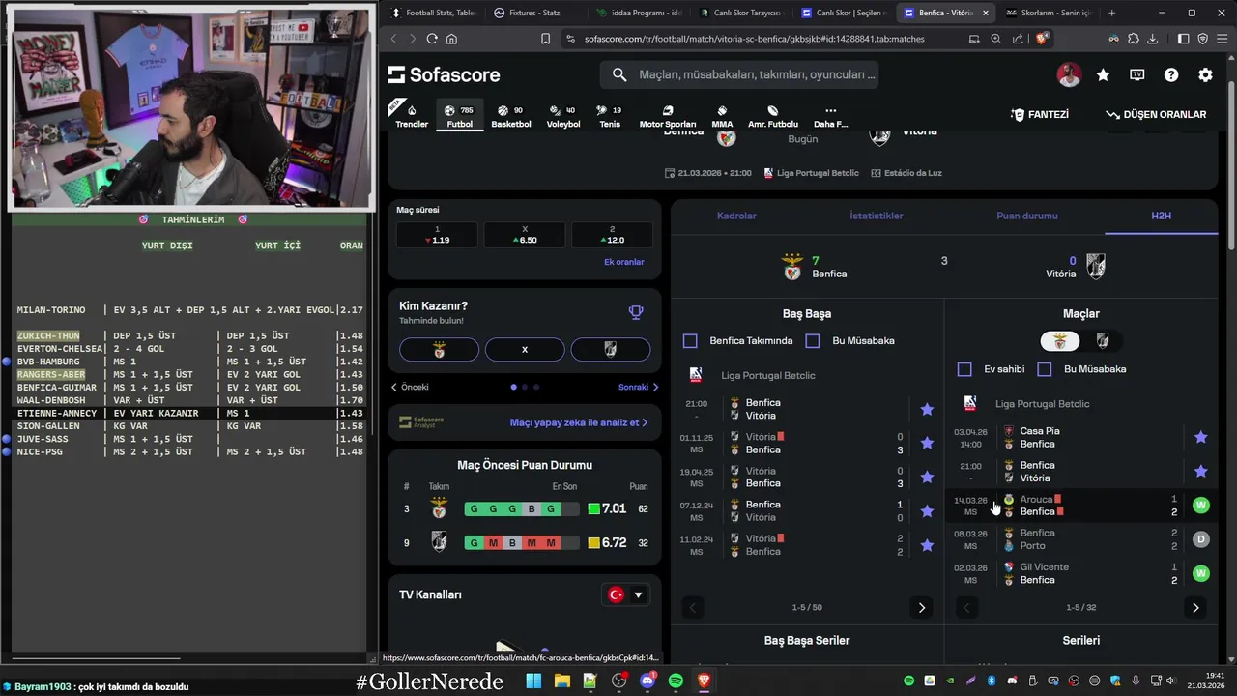
Task: Expand the Daha F... more sports menu
Action: click(x=830, y=115)
